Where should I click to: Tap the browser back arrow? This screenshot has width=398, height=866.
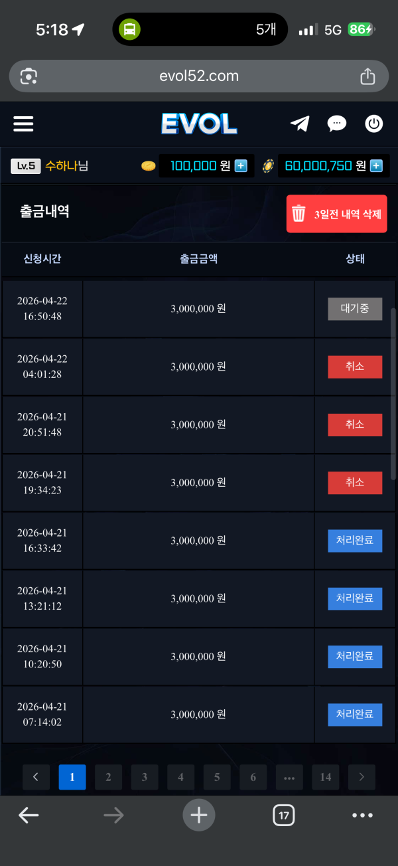[x=29, y=815]
